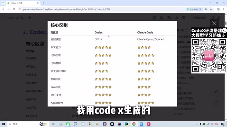Click the browser forward arrow
Screen dimensions: 227x127
click(x=9, y=9)
